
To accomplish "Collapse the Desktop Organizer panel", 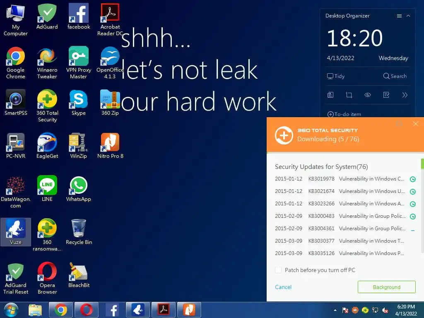I will point(408,16).
